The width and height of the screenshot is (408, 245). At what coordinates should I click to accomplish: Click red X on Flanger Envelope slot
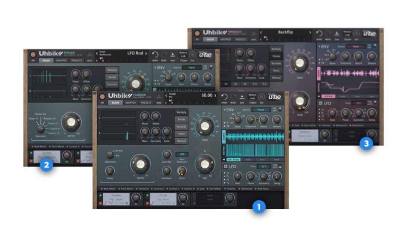[100, 203]
